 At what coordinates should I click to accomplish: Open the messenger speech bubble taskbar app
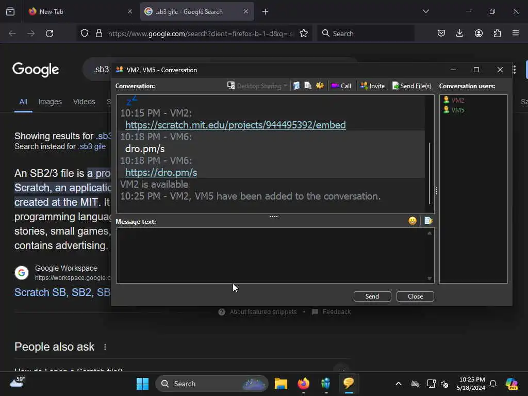coord(349,384)
